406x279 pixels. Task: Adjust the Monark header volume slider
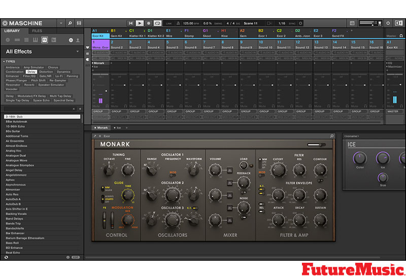click(x=316, y=145)
